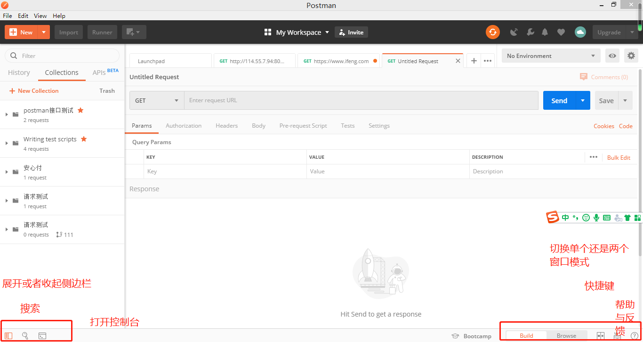Open the tab options three-dots menu
This screenshot has height=342, width=643.
coord(488,61)
